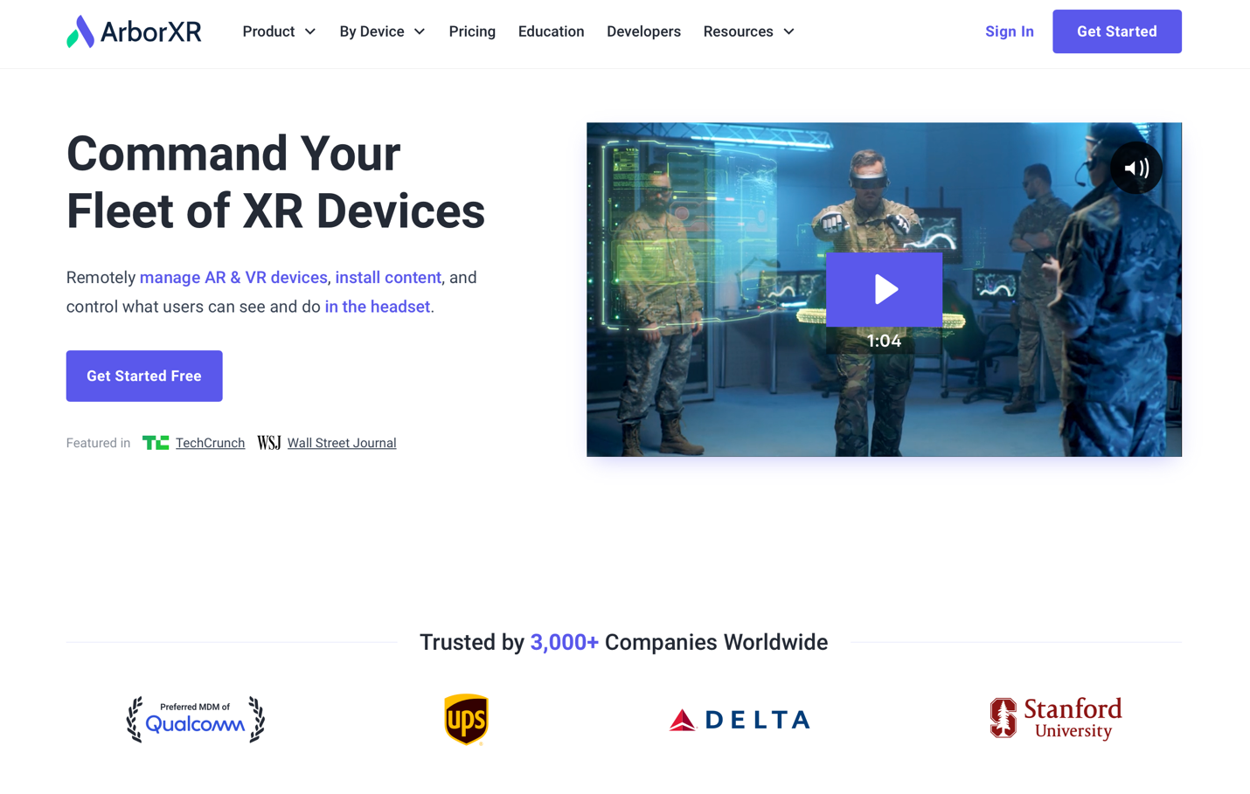Open the By Device dropdown
Image resolution: width=1250 pixels, height=794 pixels.
pyautogui.click(x=382, y=31)
